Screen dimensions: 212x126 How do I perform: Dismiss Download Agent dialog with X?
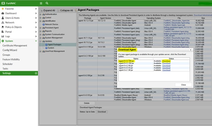point(191,50)
